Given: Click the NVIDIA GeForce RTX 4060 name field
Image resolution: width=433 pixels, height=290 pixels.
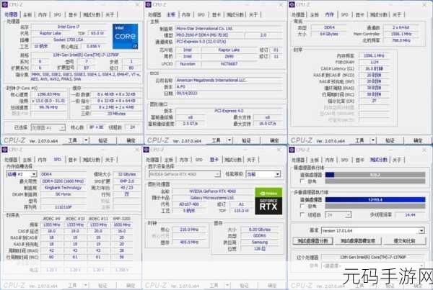Looking at the screenshot, I should [213, 191].
